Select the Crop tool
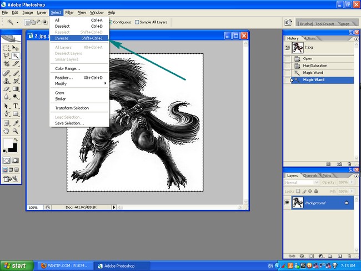 click(7, 63)
